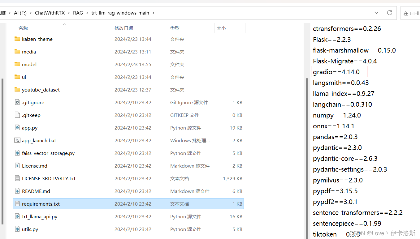Select the app_launch.bat file name
Image resolution: width=420 pixels, height=239 pixels.
tap(39, 140)
